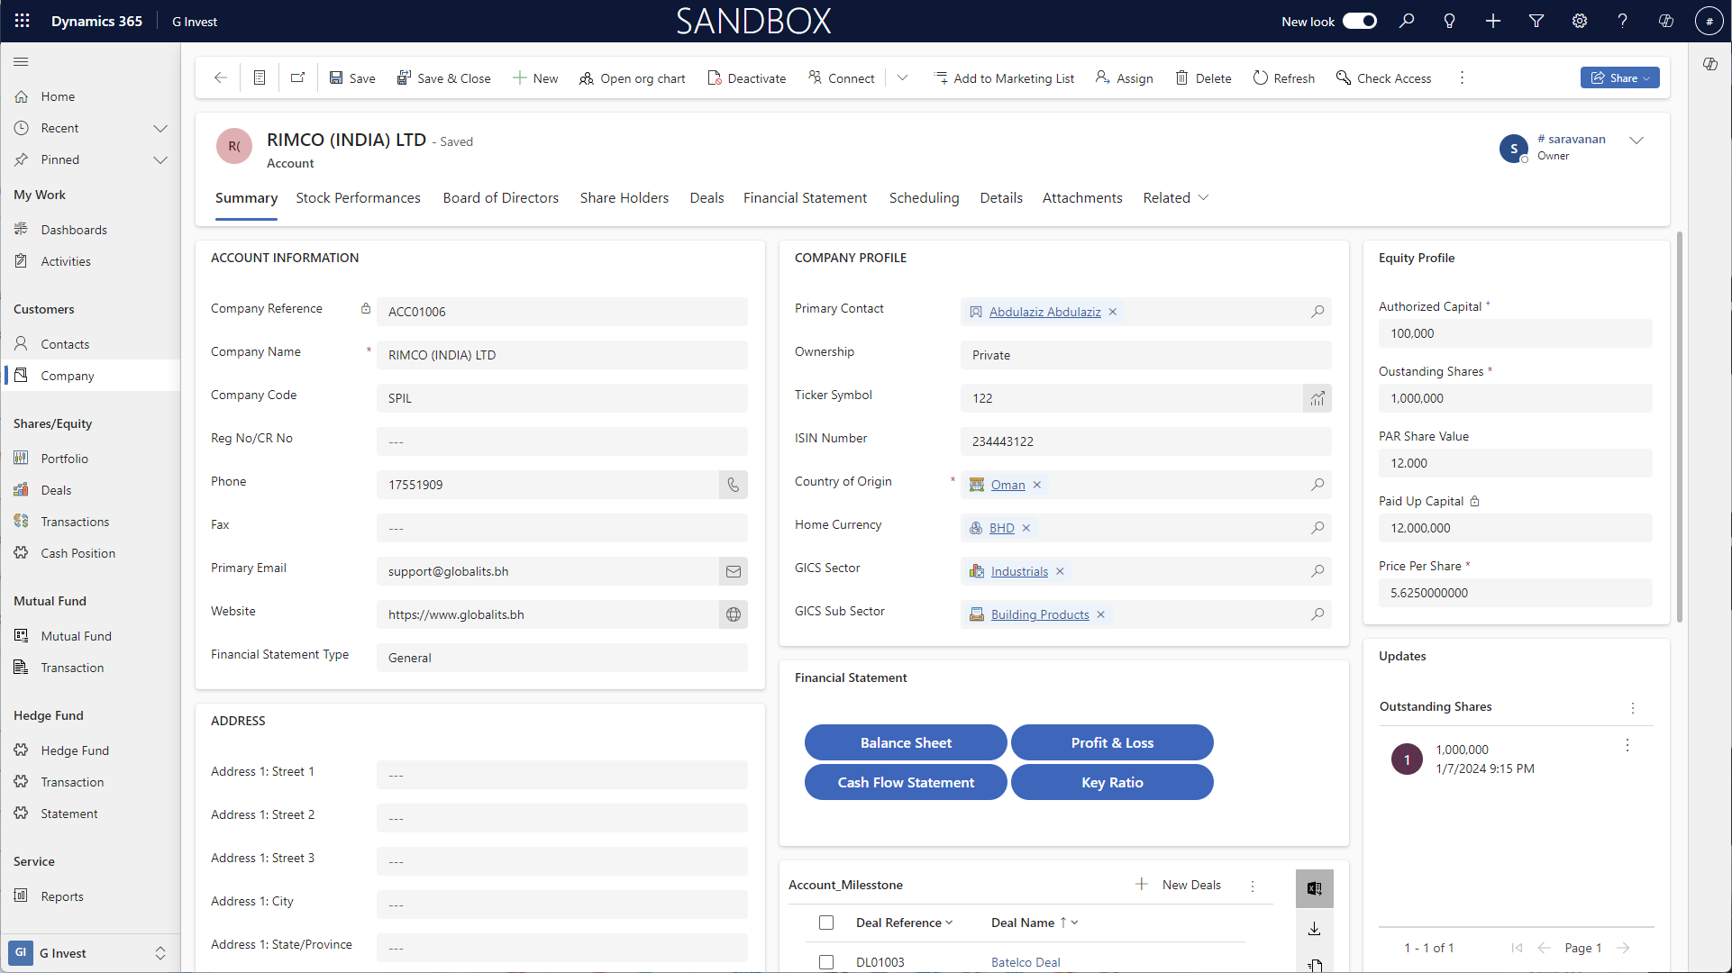
Task: Expand the Related tab dropdown
Action: tap(1175, 197)
